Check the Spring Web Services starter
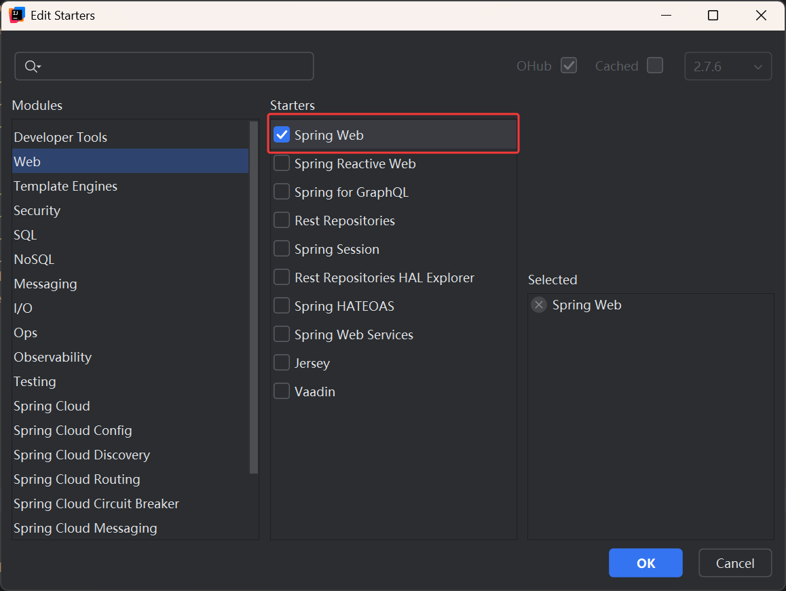The width and height of the screenshot is (786, 591). pyautogui.click(x=282, y=335)
